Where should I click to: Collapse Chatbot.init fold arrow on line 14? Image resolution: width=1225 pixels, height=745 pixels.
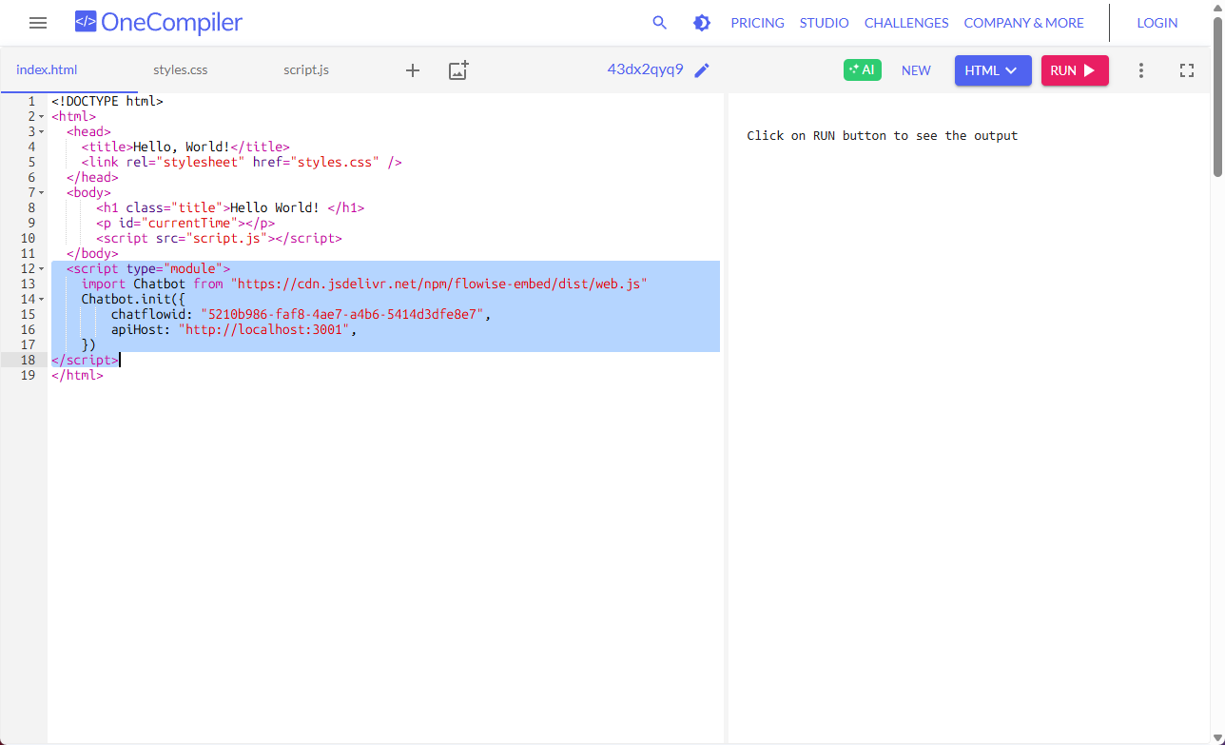(x=42, y=299)
